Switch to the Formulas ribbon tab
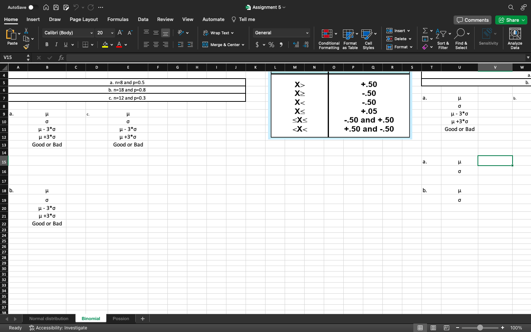Viewport: 531px width, 332px height. (118, 19)
